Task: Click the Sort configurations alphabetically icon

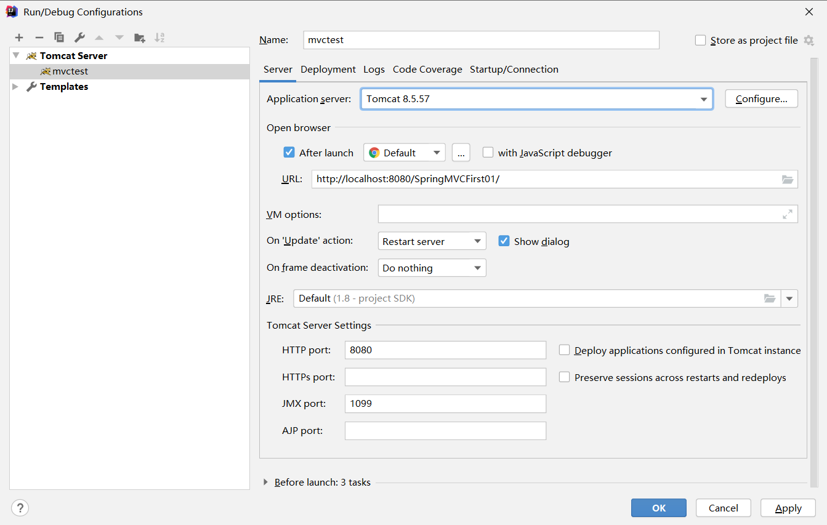Action: pos(159,38)
